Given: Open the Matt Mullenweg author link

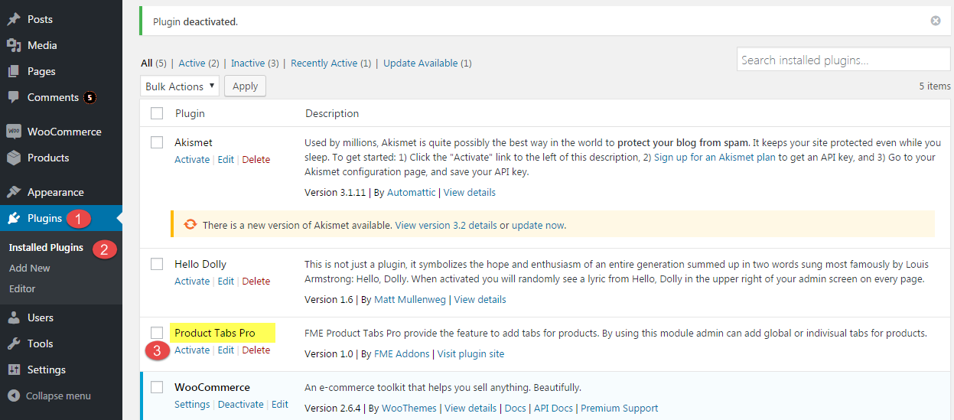Looking at the screenshot, I should click(409, 299).
